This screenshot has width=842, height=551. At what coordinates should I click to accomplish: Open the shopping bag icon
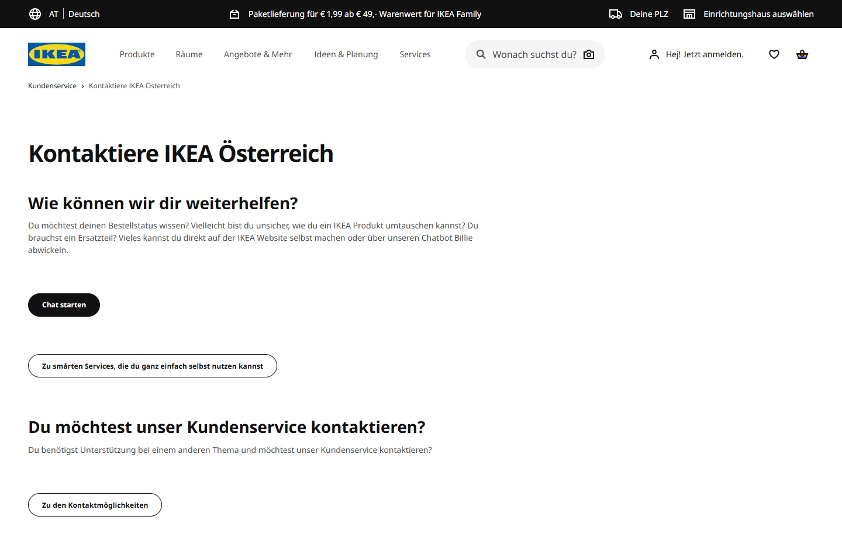click(x=802, y=54)
